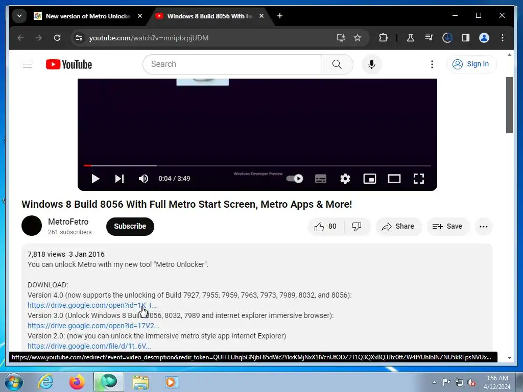Open the MetroFetro channel name link
Screen dimensions: 523x392
point(68,222)
